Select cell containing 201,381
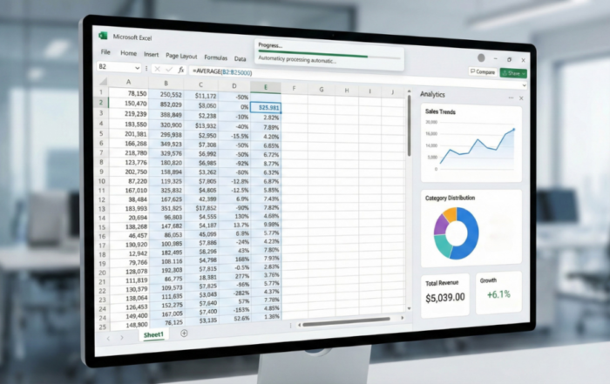This screenshot has width=610, height=384. click(129, 134)
